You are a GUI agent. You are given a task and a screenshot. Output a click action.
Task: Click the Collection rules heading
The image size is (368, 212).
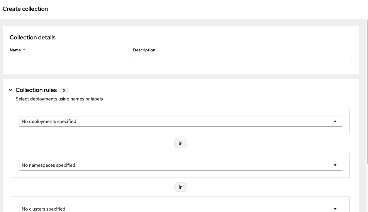(x=36, y=90)
